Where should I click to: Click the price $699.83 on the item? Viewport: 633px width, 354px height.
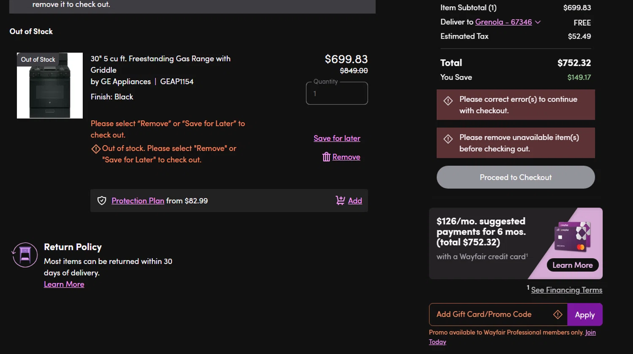(346, 59)
